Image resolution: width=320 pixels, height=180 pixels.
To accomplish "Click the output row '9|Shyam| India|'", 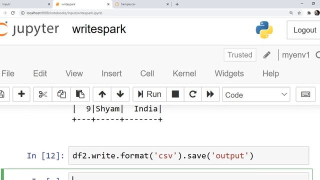I will [117, 109].
